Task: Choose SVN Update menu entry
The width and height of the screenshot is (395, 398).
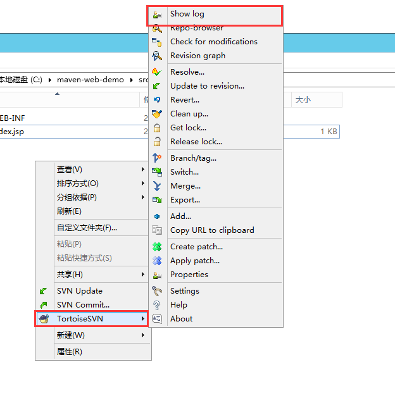Action: [93, 291]
